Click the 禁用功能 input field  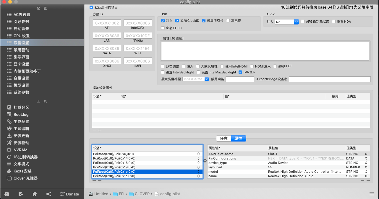pos(240,79)
